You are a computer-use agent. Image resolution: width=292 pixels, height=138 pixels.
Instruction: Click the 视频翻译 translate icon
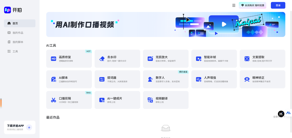(x=150, y=100)
